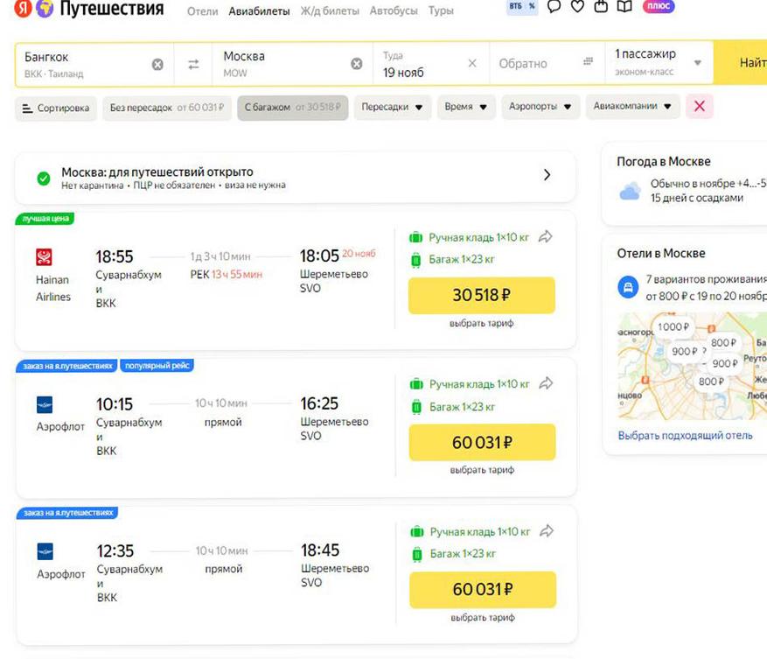This screenshot has height=659, width=767.
Task: Open the passenger and class dropdown
Action: (x=659, y=63)
